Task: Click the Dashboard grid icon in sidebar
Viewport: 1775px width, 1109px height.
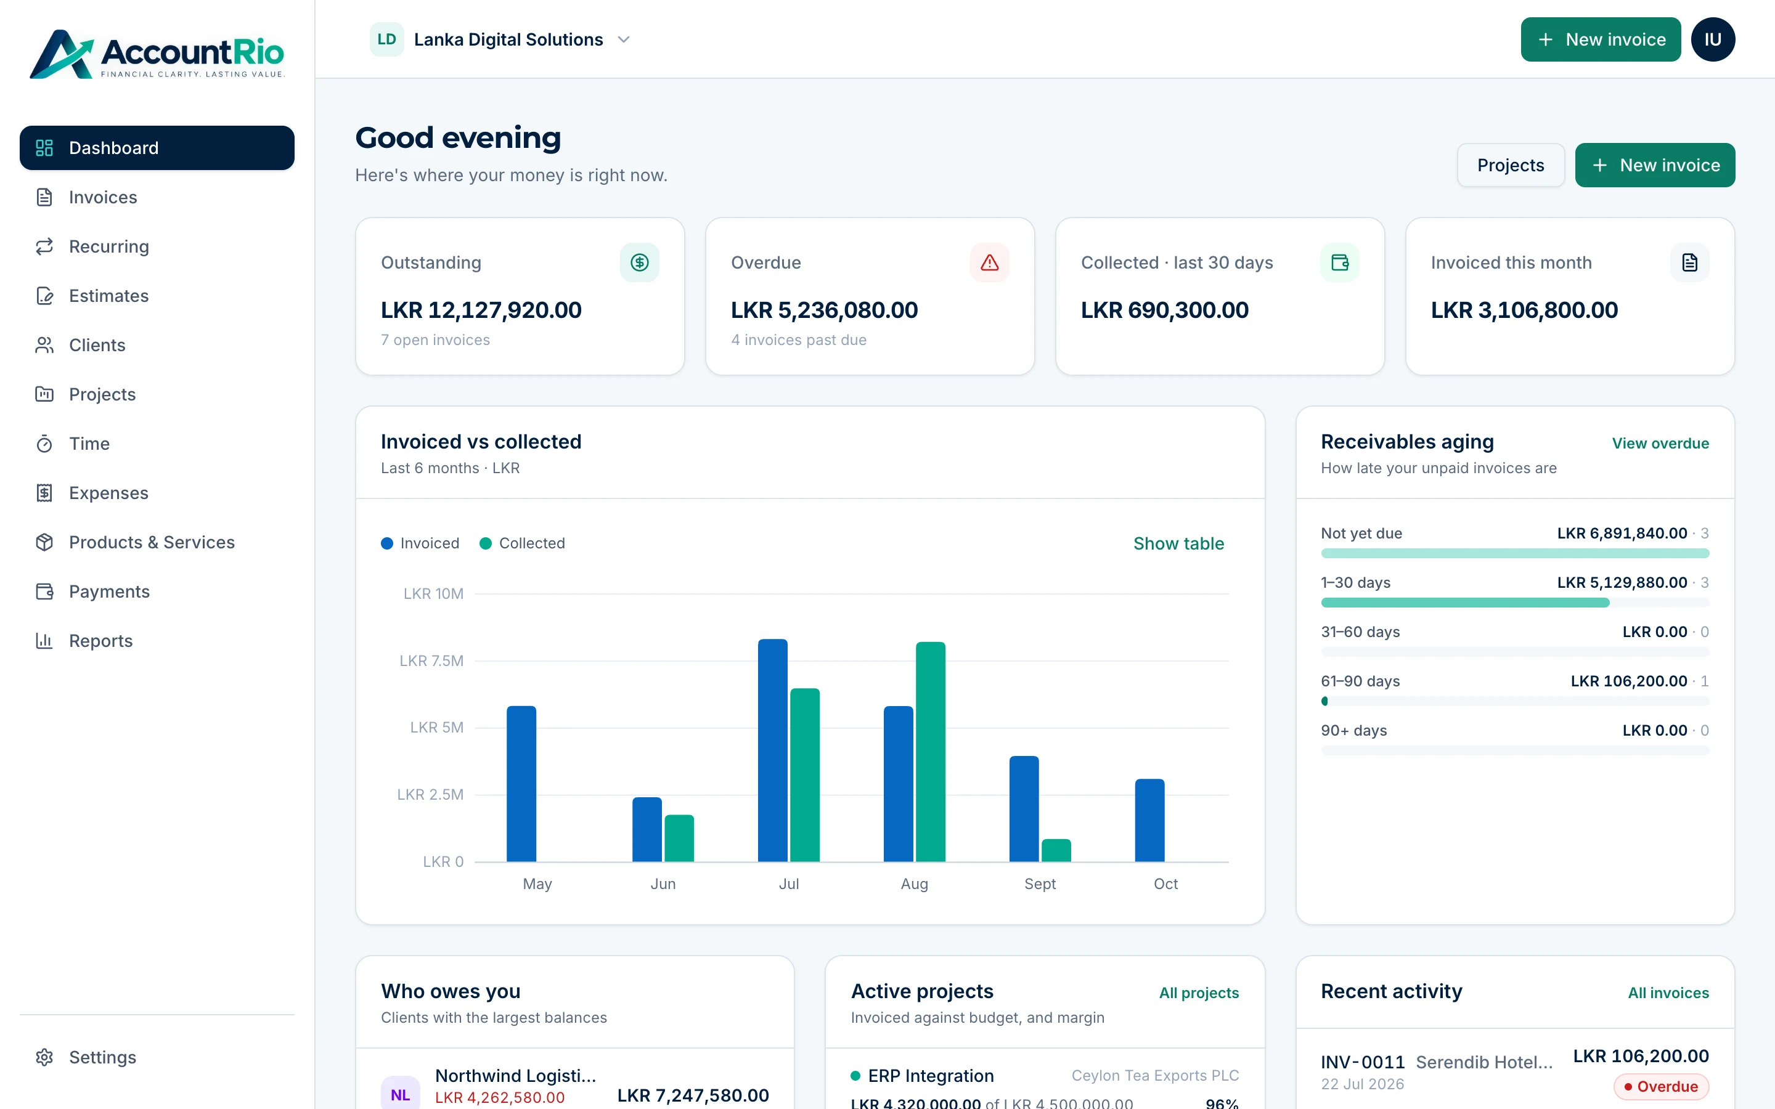Action: [x=45, y=148]
